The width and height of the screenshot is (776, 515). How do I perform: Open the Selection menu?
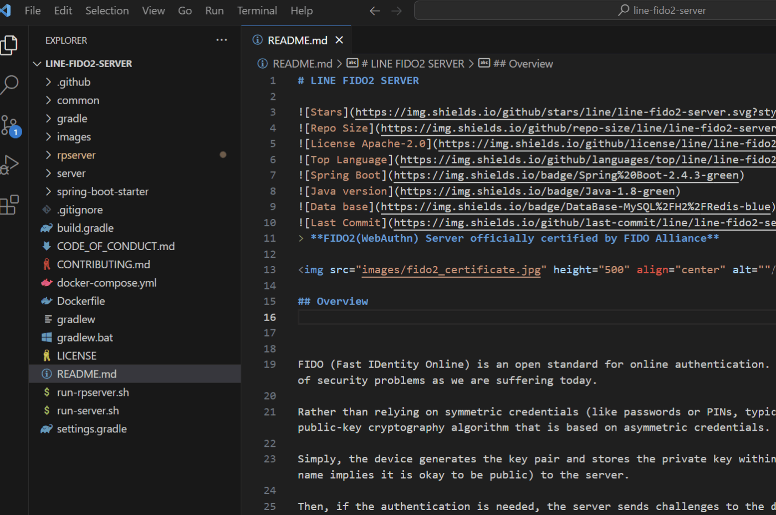click(x=107, y=11)
